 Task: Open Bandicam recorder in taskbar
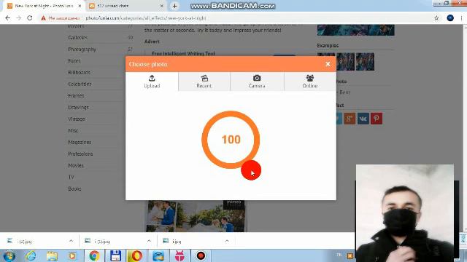[x=201, y=255]
